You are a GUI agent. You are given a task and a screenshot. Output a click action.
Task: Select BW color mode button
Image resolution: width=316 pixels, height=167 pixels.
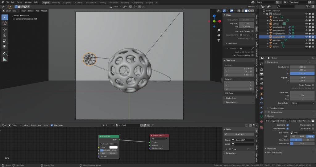pos(294,136)
